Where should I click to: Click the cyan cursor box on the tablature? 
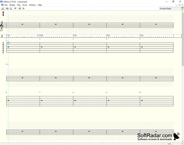tap(9, 42)
